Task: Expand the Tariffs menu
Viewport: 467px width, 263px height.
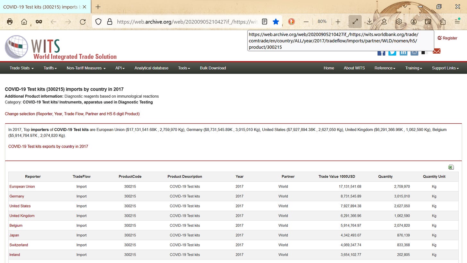Action: [x=50, y=68]
